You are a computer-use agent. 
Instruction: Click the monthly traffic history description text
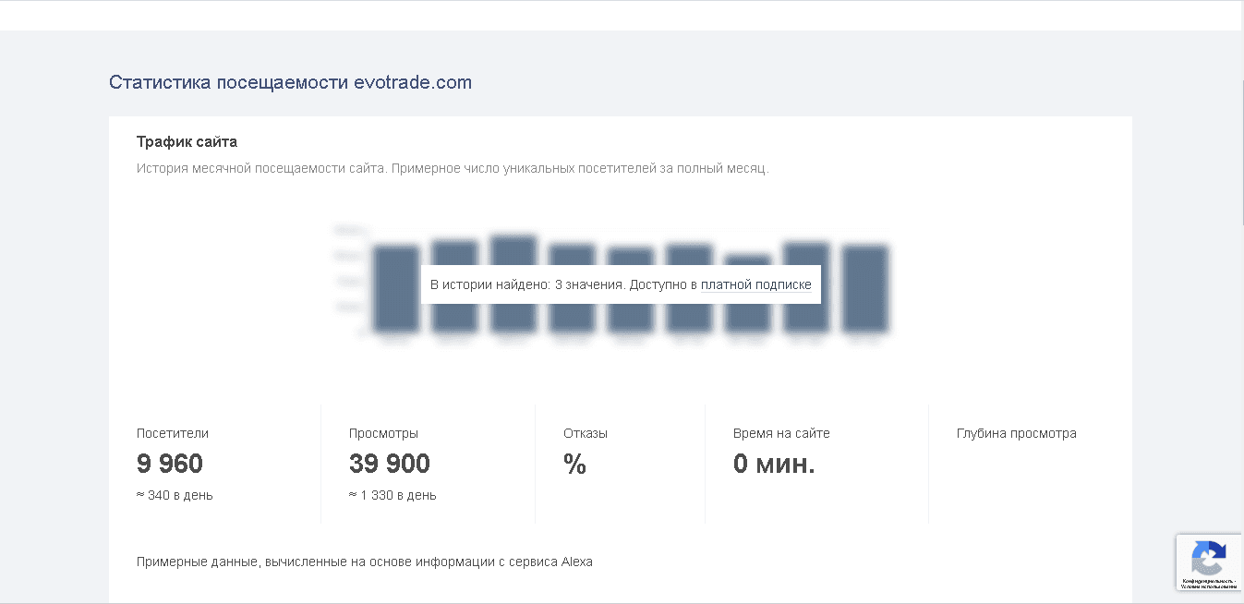point(453,169)
